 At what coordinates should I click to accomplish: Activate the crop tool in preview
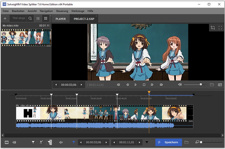(213, 27)
